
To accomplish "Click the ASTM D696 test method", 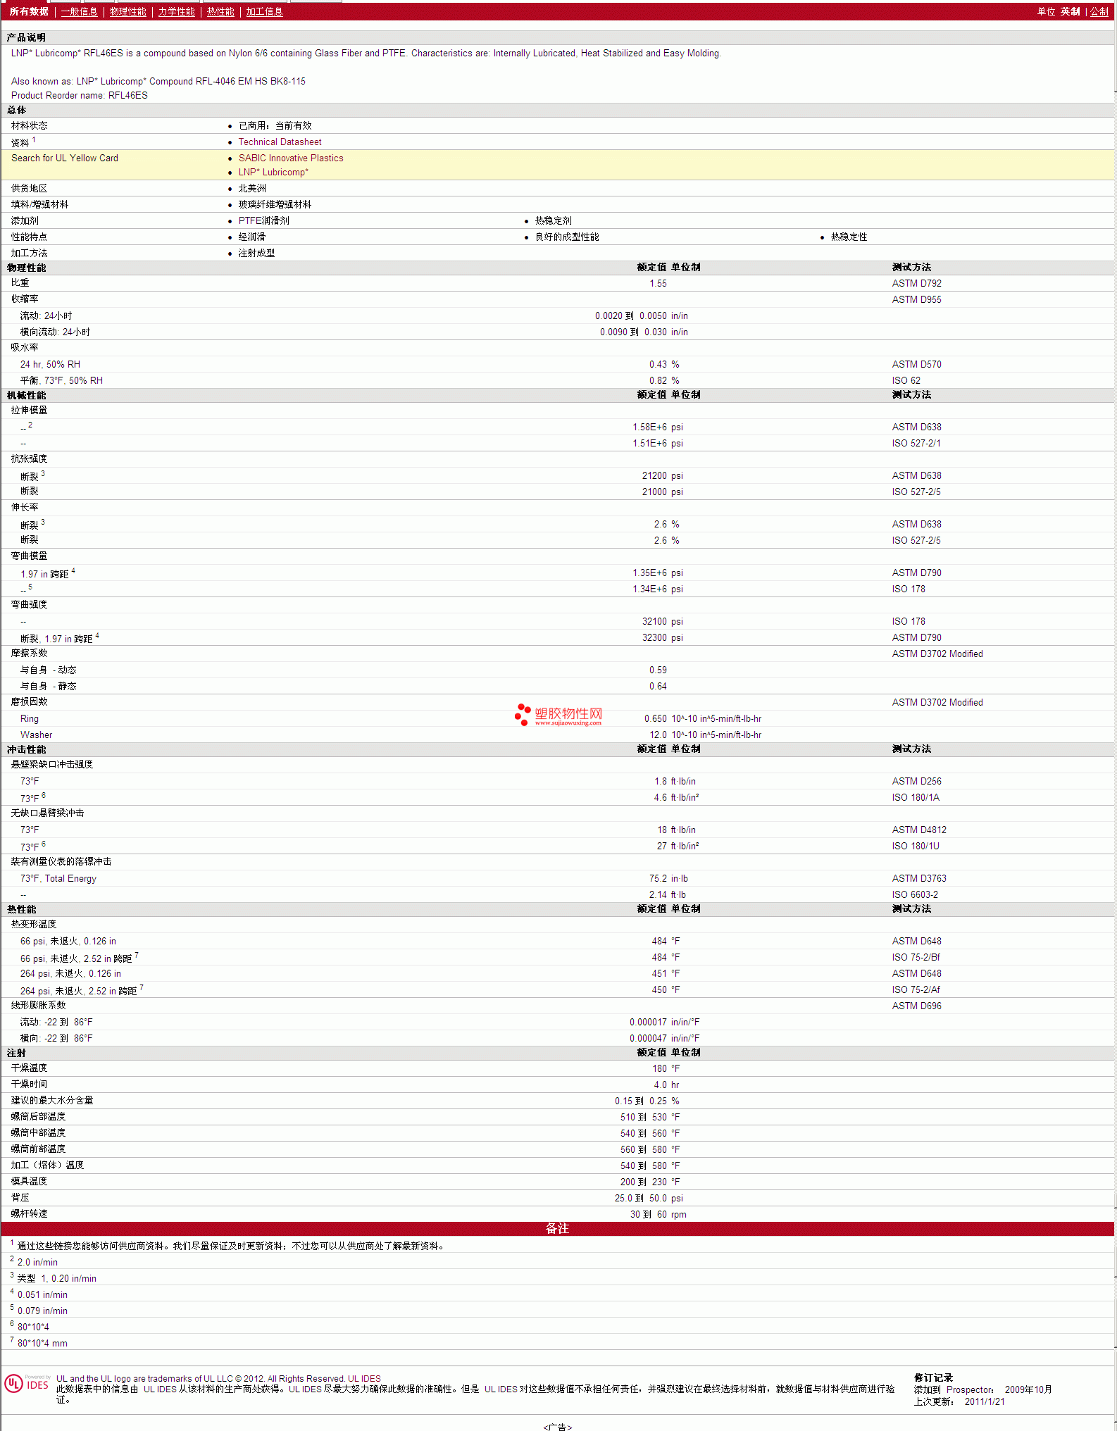I will [x=916, y=1006].
